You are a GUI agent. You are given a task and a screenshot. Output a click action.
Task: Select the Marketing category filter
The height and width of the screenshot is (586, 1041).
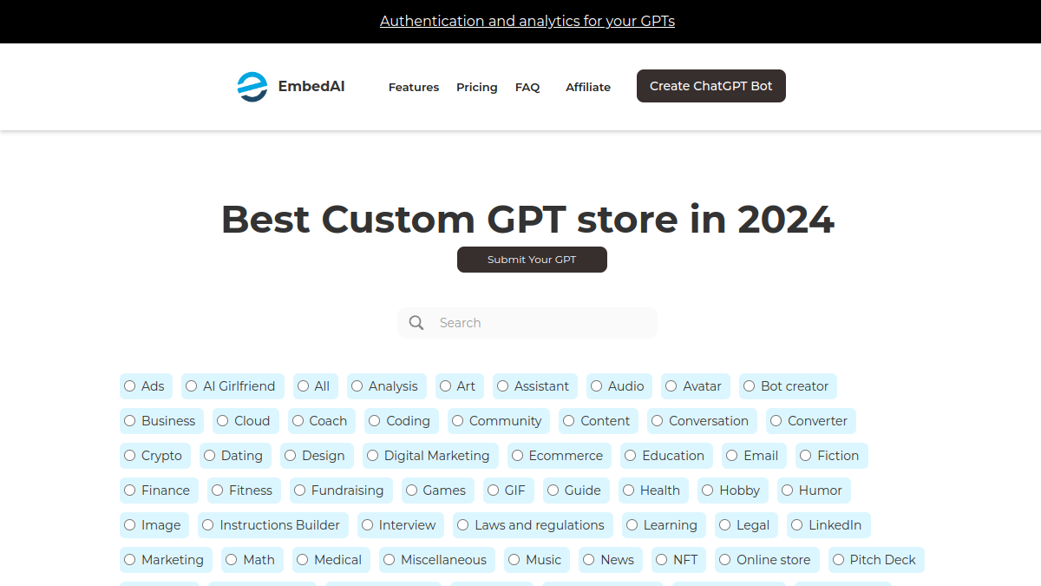tap(166, 560)
